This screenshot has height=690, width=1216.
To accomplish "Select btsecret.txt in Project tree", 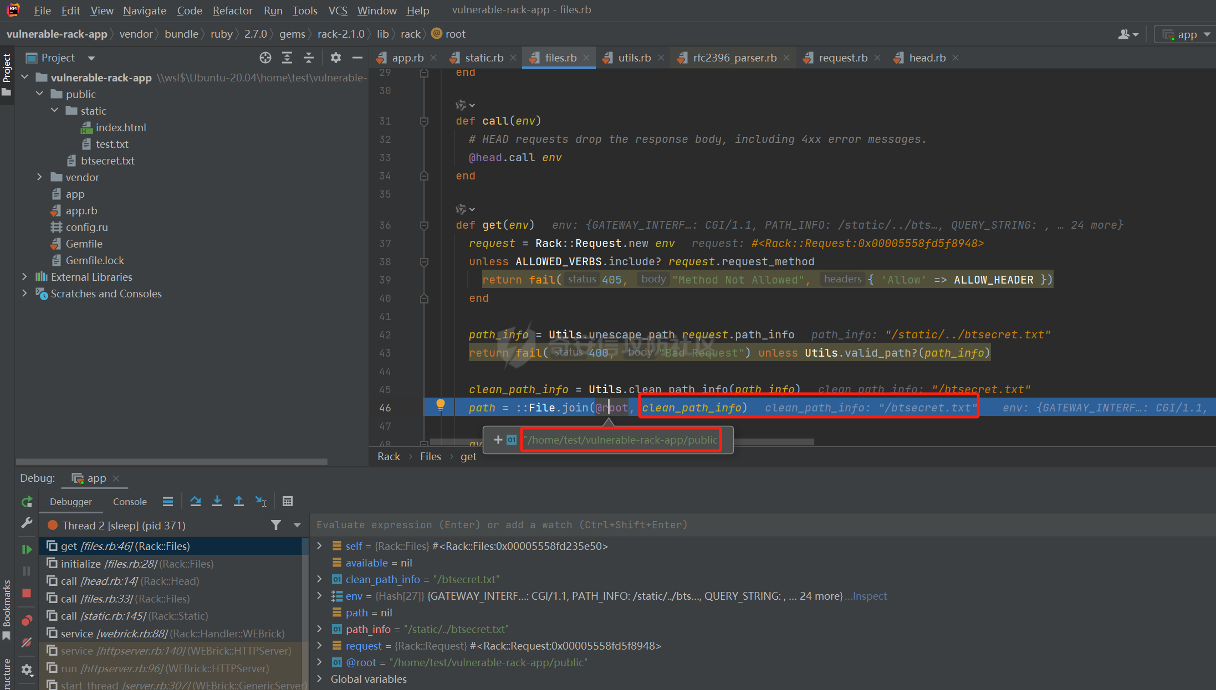I will point(108,161).
